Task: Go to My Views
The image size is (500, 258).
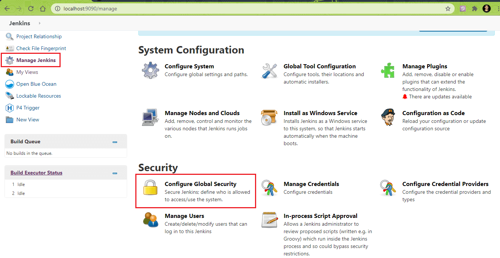Action: (27, 72)
